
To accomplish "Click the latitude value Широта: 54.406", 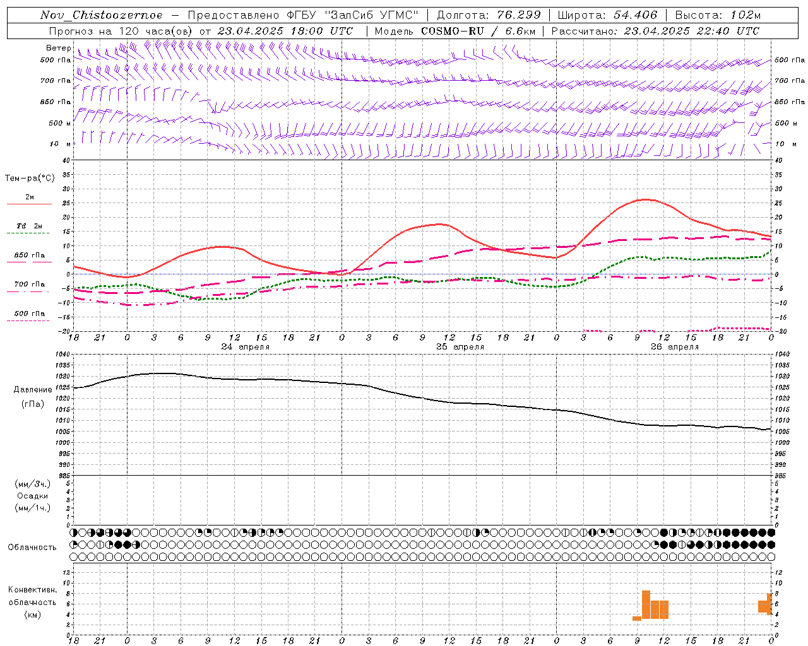I will click(x=607, y=15).
